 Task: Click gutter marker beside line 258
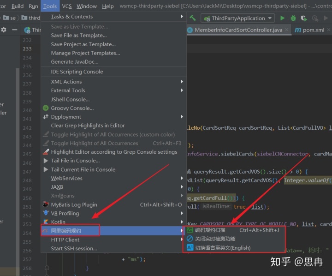(x=47, y=268)
